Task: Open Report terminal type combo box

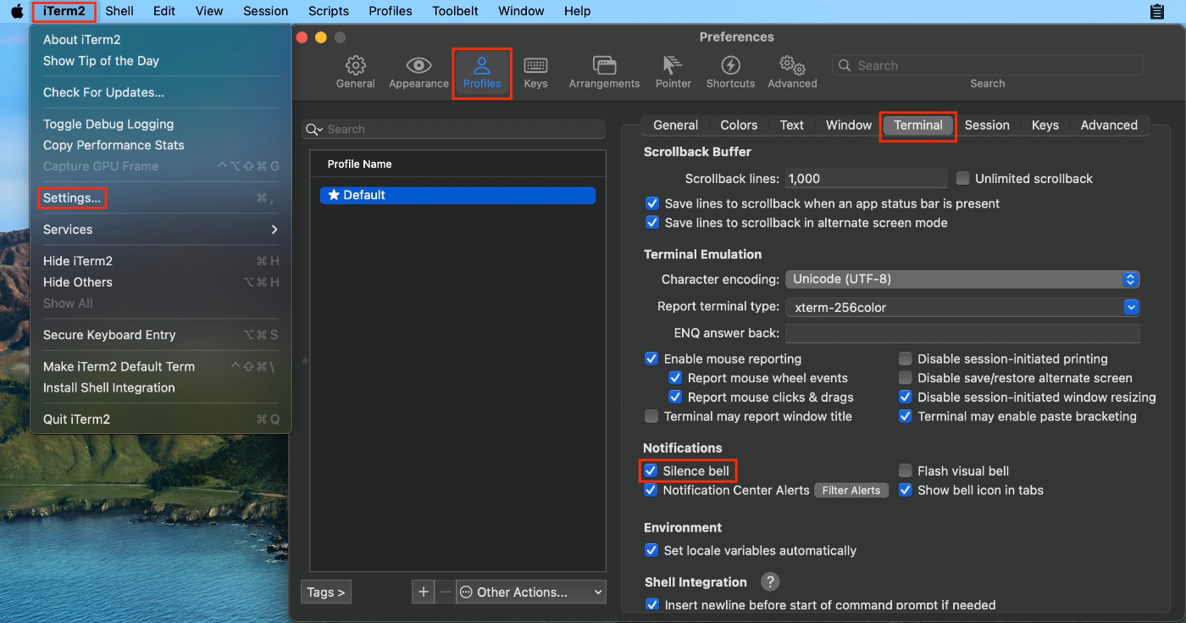Action: pyautogui.click(x=962, y=307)
